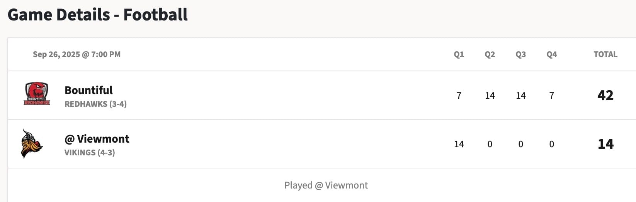Image resolution: width=636 pixels, height=202 pixels.
Task: Click the Q1 column header
Action: click(459, 54)
